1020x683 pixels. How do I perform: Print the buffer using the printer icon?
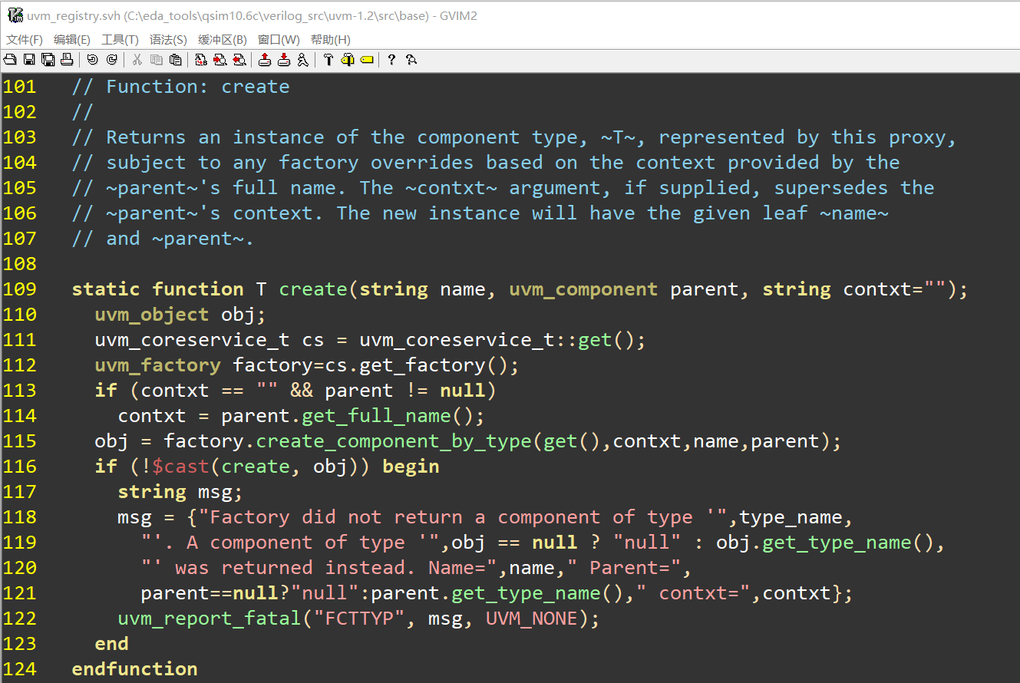click(x=67, y=60)
